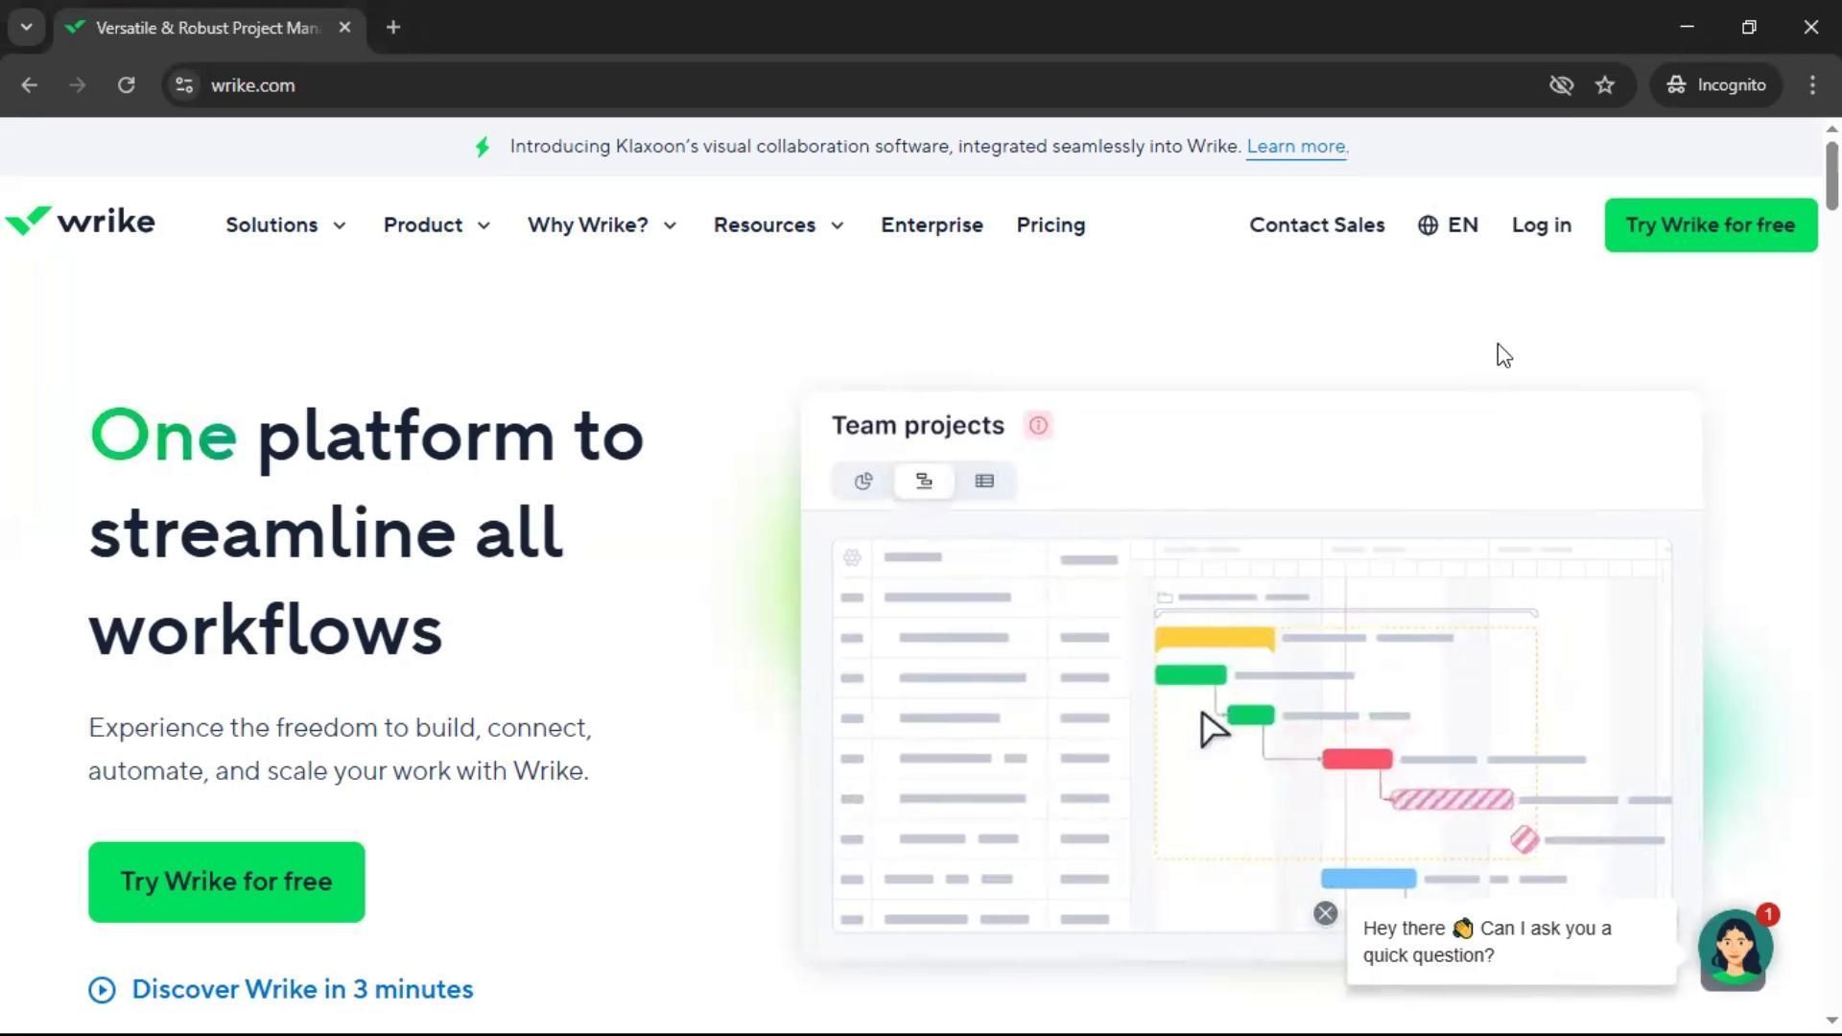The height and width of the screenshot is (1036, 1842).
Task: Open Chrome menu three dots
Action: pyautogui.click(x=1812, y=85)
